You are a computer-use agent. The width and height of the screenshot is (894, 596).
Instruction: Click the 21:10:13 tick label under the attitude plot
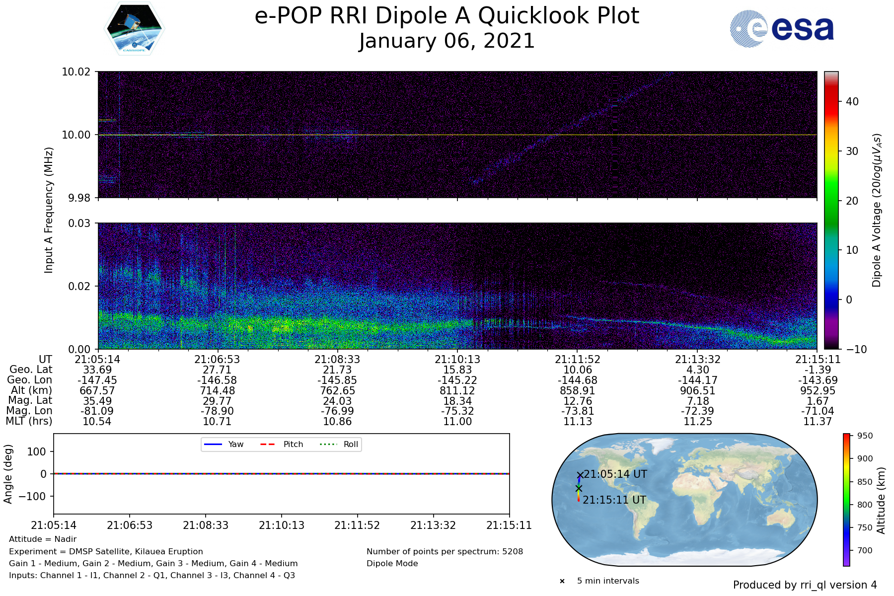(282, 525)
